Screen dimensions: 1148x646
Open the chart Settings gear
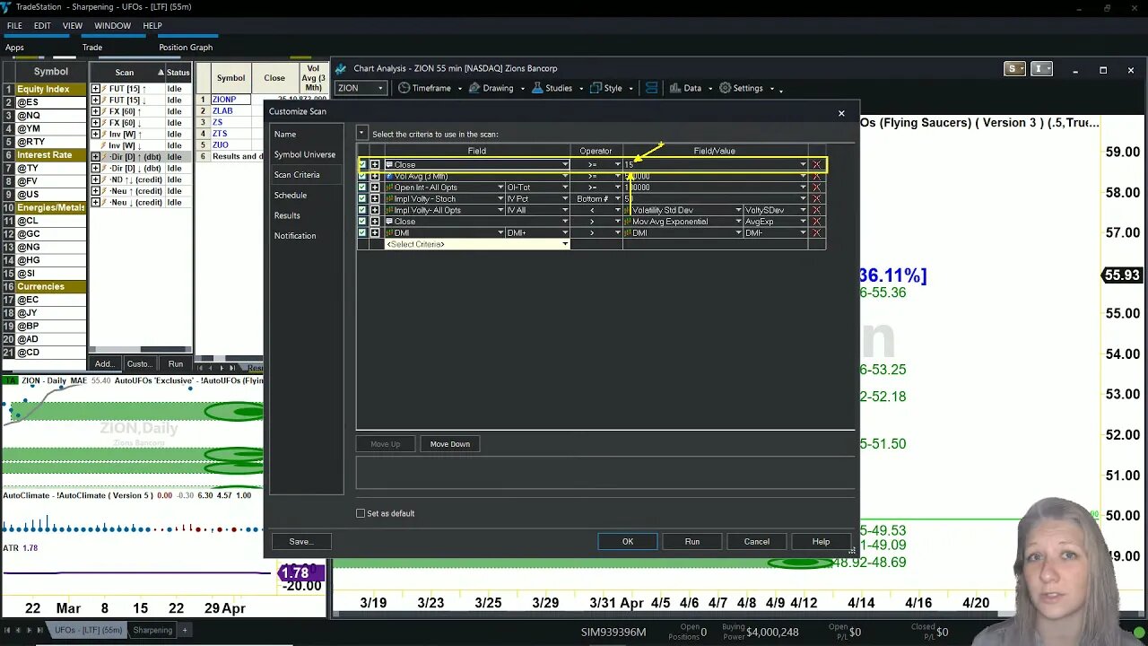(x=741, y=88)
